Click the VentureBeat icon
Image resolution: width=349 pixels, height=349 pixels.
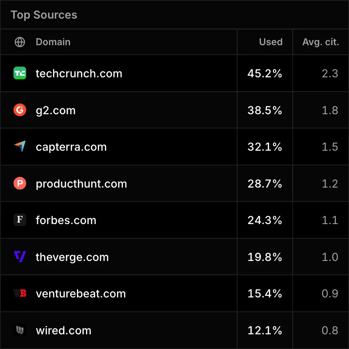(x=20, y=293)
